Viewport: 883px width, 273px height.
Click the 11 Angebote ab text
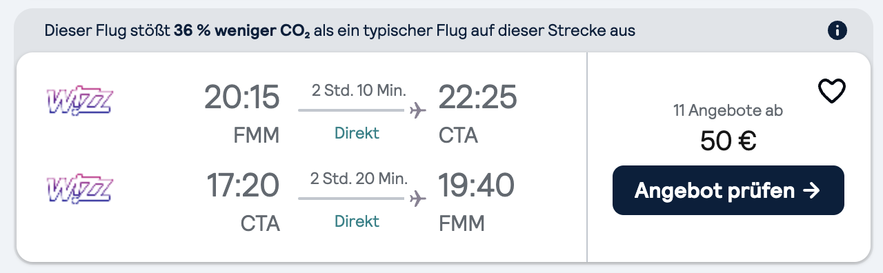(x=728, y=110)
